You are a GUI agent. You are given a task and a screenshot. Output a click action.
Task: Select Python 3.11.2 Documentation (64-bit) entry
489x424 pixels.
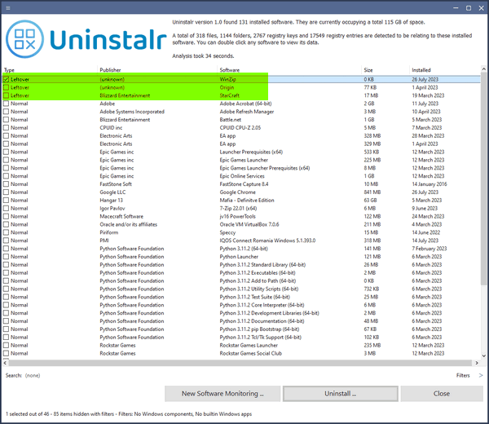[262, 321]
